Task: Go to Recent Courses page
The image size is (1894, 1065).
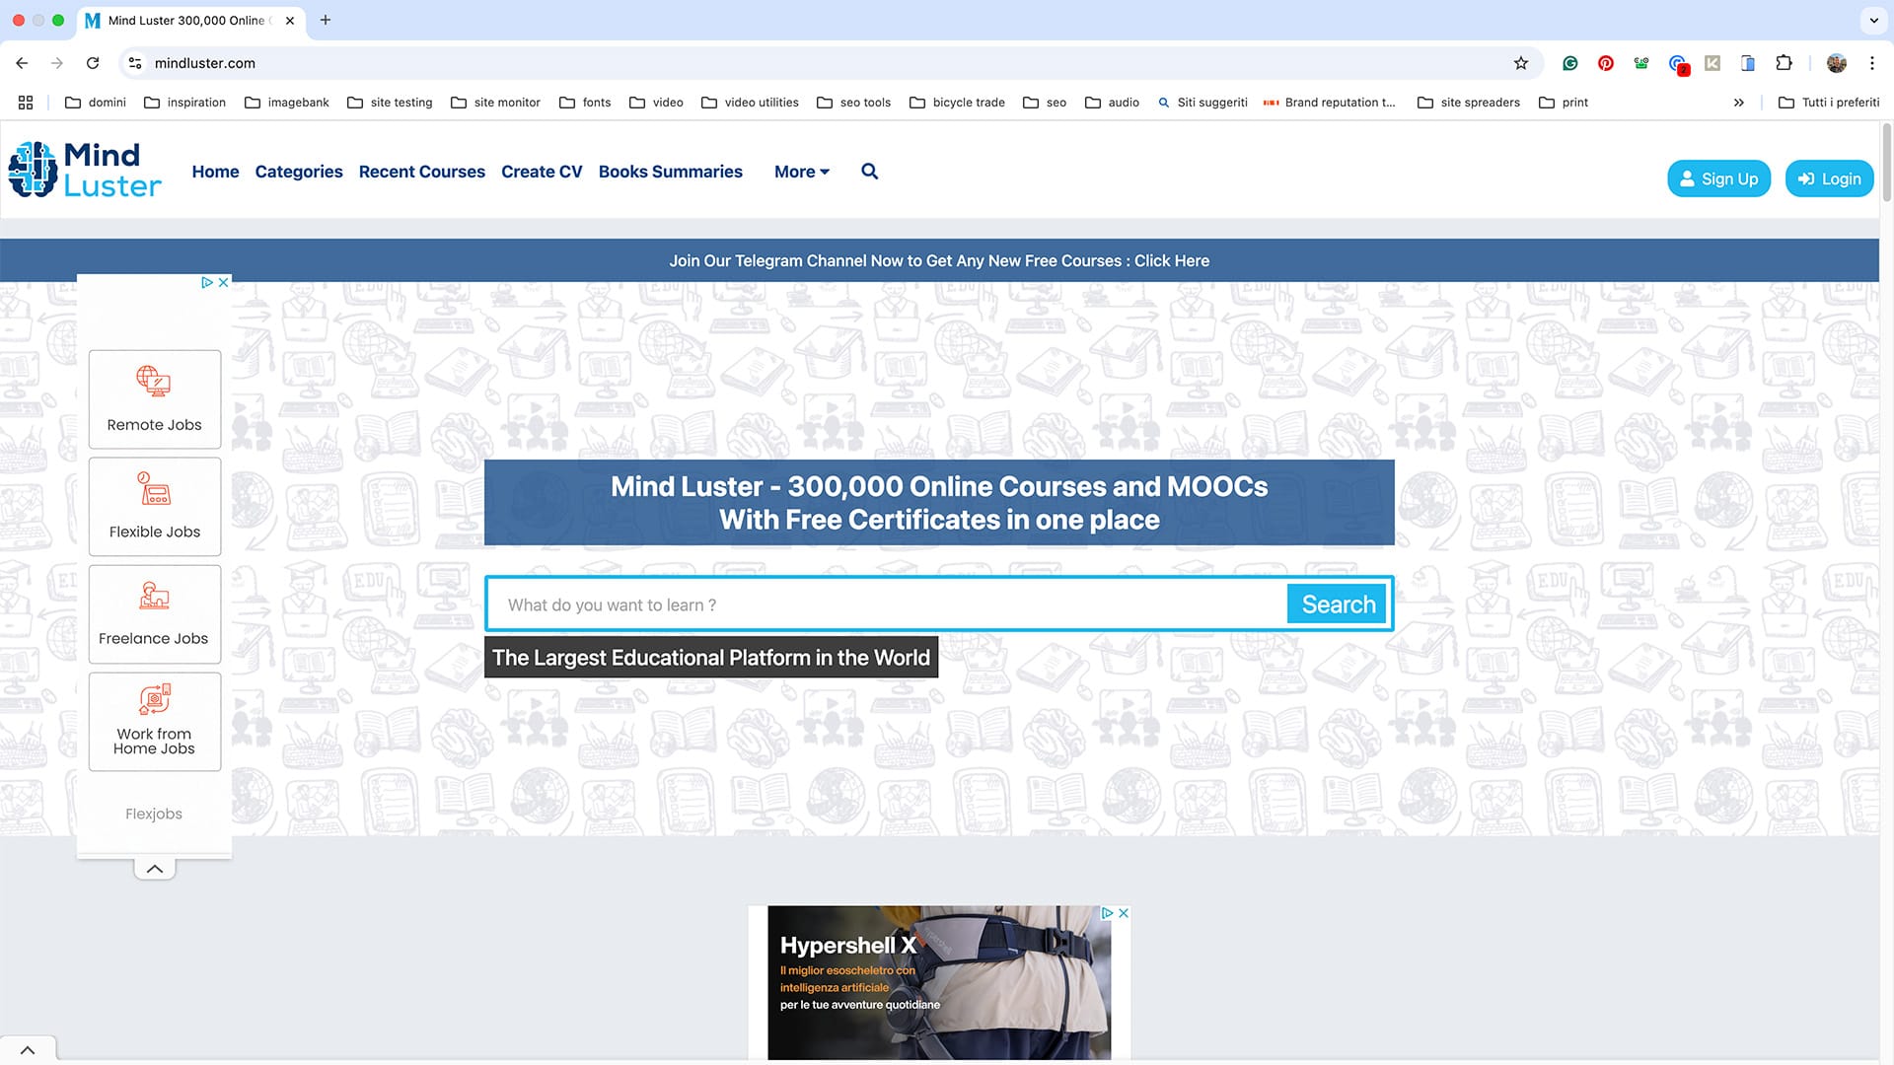Action: [x=422, y=172]
